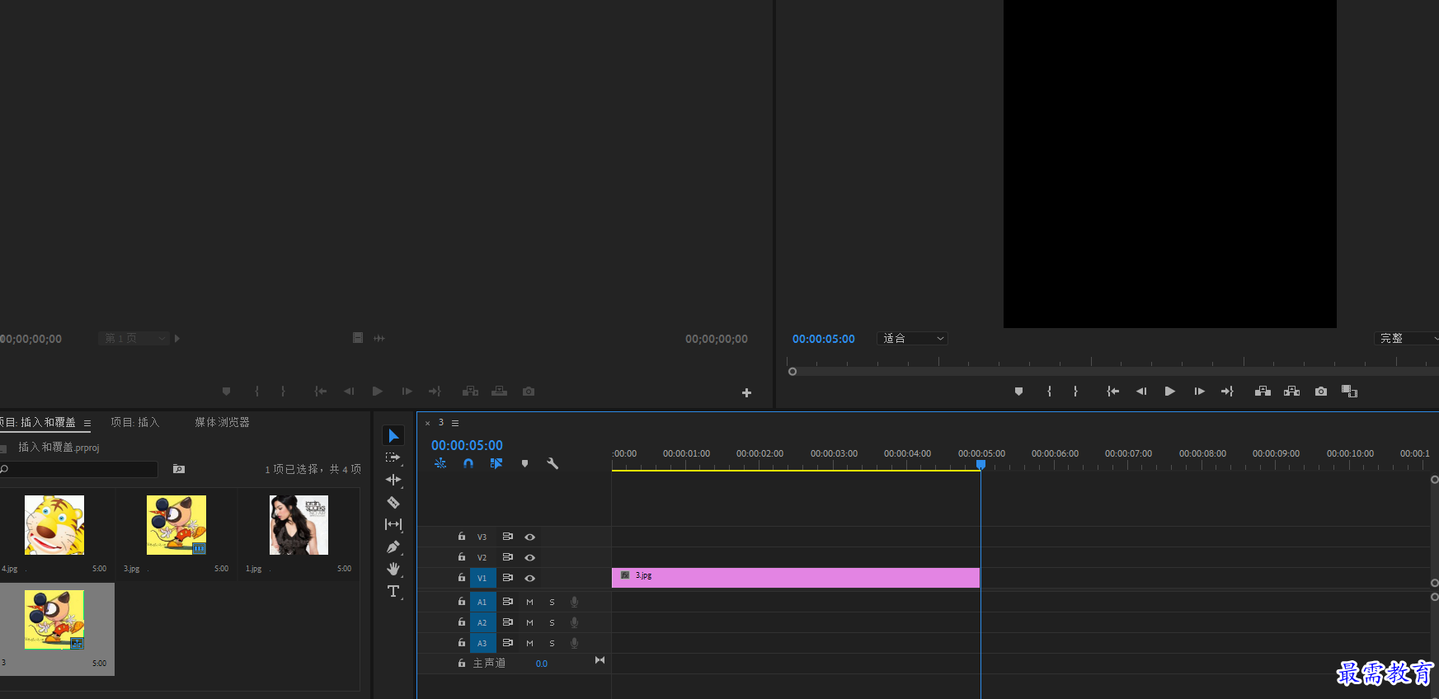Switch to 媒体浏览器 tab
This screenshot has width=1439, height=699.
(222, 422)
